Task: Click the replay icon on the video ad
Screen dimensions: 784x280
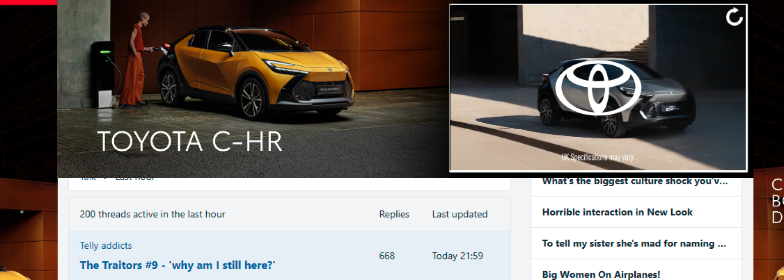Action: coord(734,17)
